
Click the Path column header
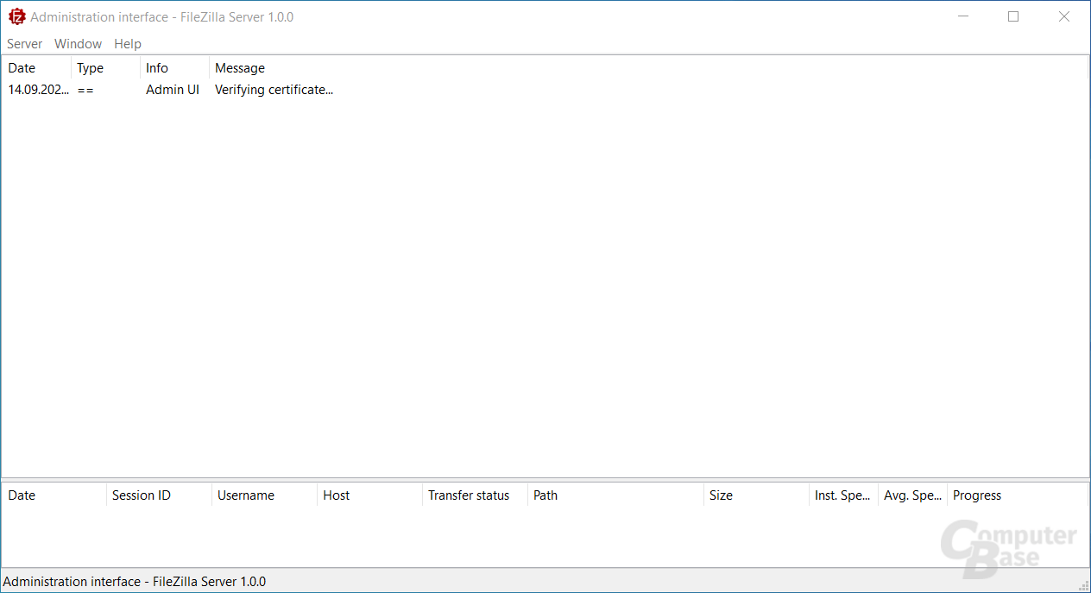615,495
